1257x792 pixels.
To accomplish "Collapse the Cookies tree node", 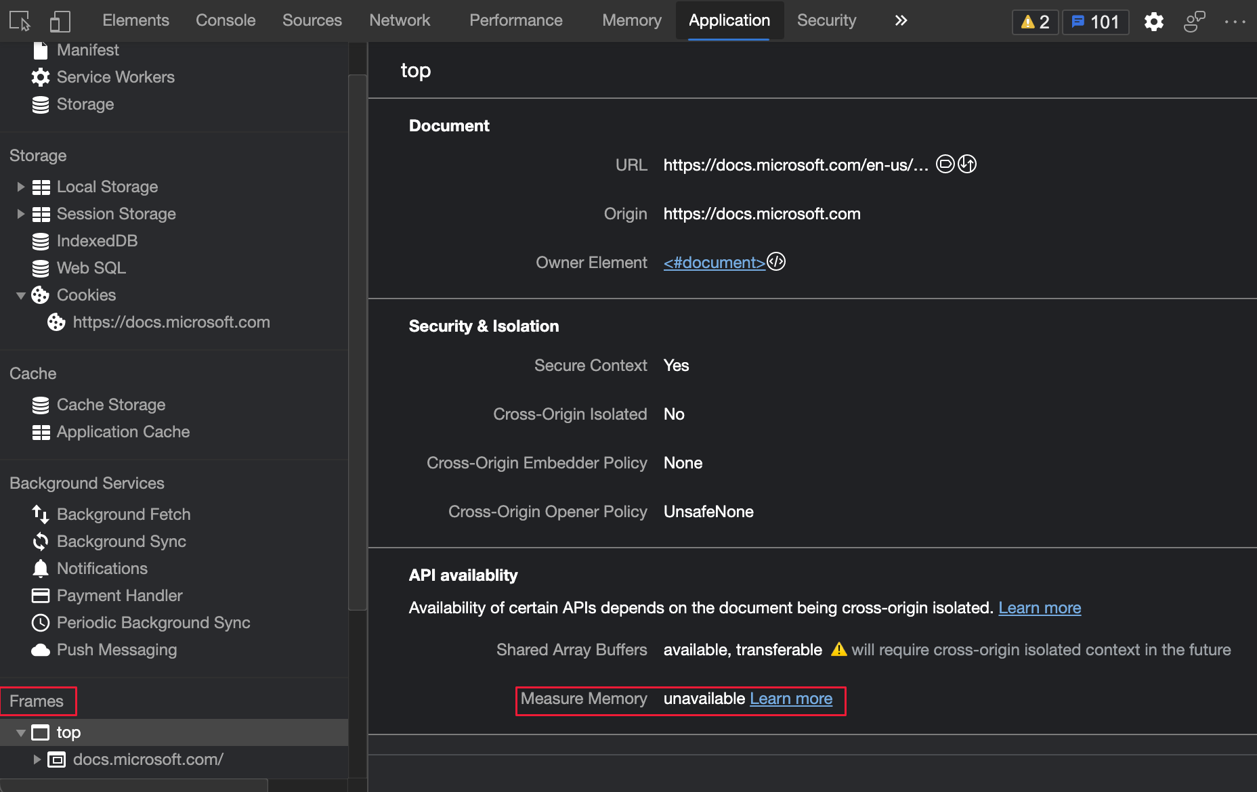I will pyautogui.click(x=21, y=295).
